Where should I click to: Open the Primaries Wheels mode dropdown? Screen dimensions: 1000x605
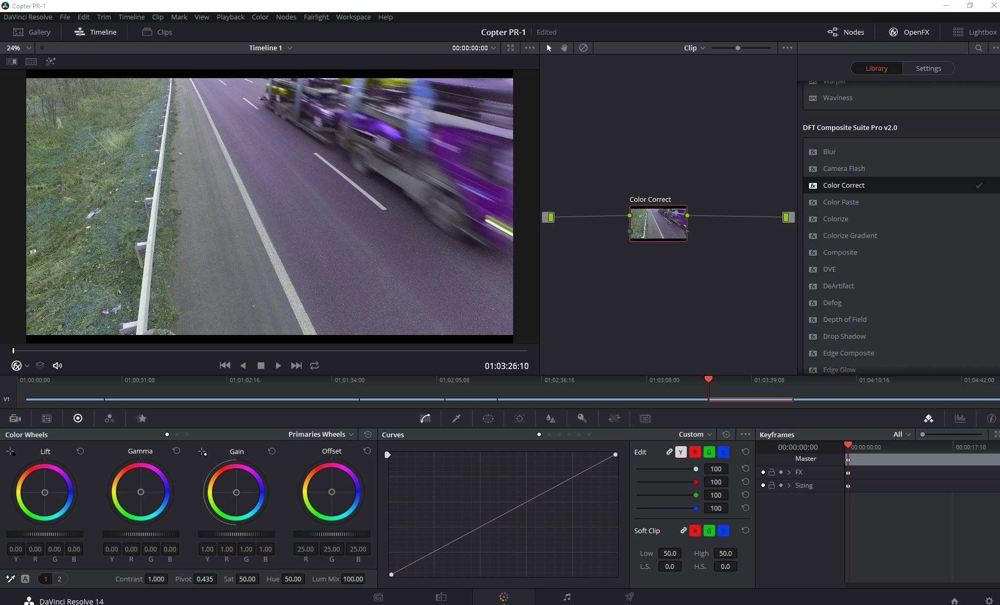[321, 434]
